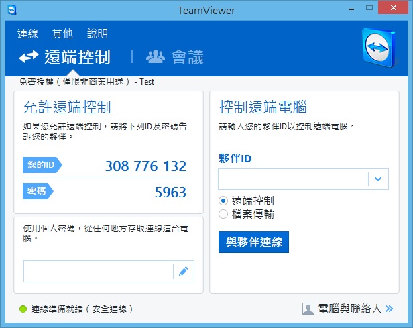Click the 允許遠端控制 heading

tap(67, 107)
